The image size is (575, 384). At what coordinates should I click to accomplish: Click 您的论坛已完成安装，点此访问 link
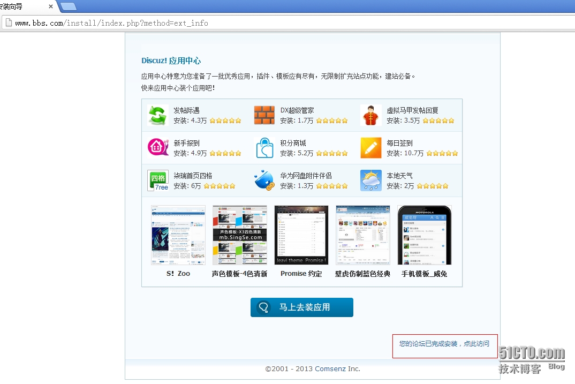click(x=444, y=344)
